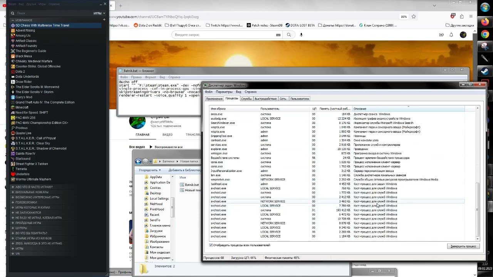493x277 pixels.
Task: Open browser hamburger menu
Action: tap(472, 17)
